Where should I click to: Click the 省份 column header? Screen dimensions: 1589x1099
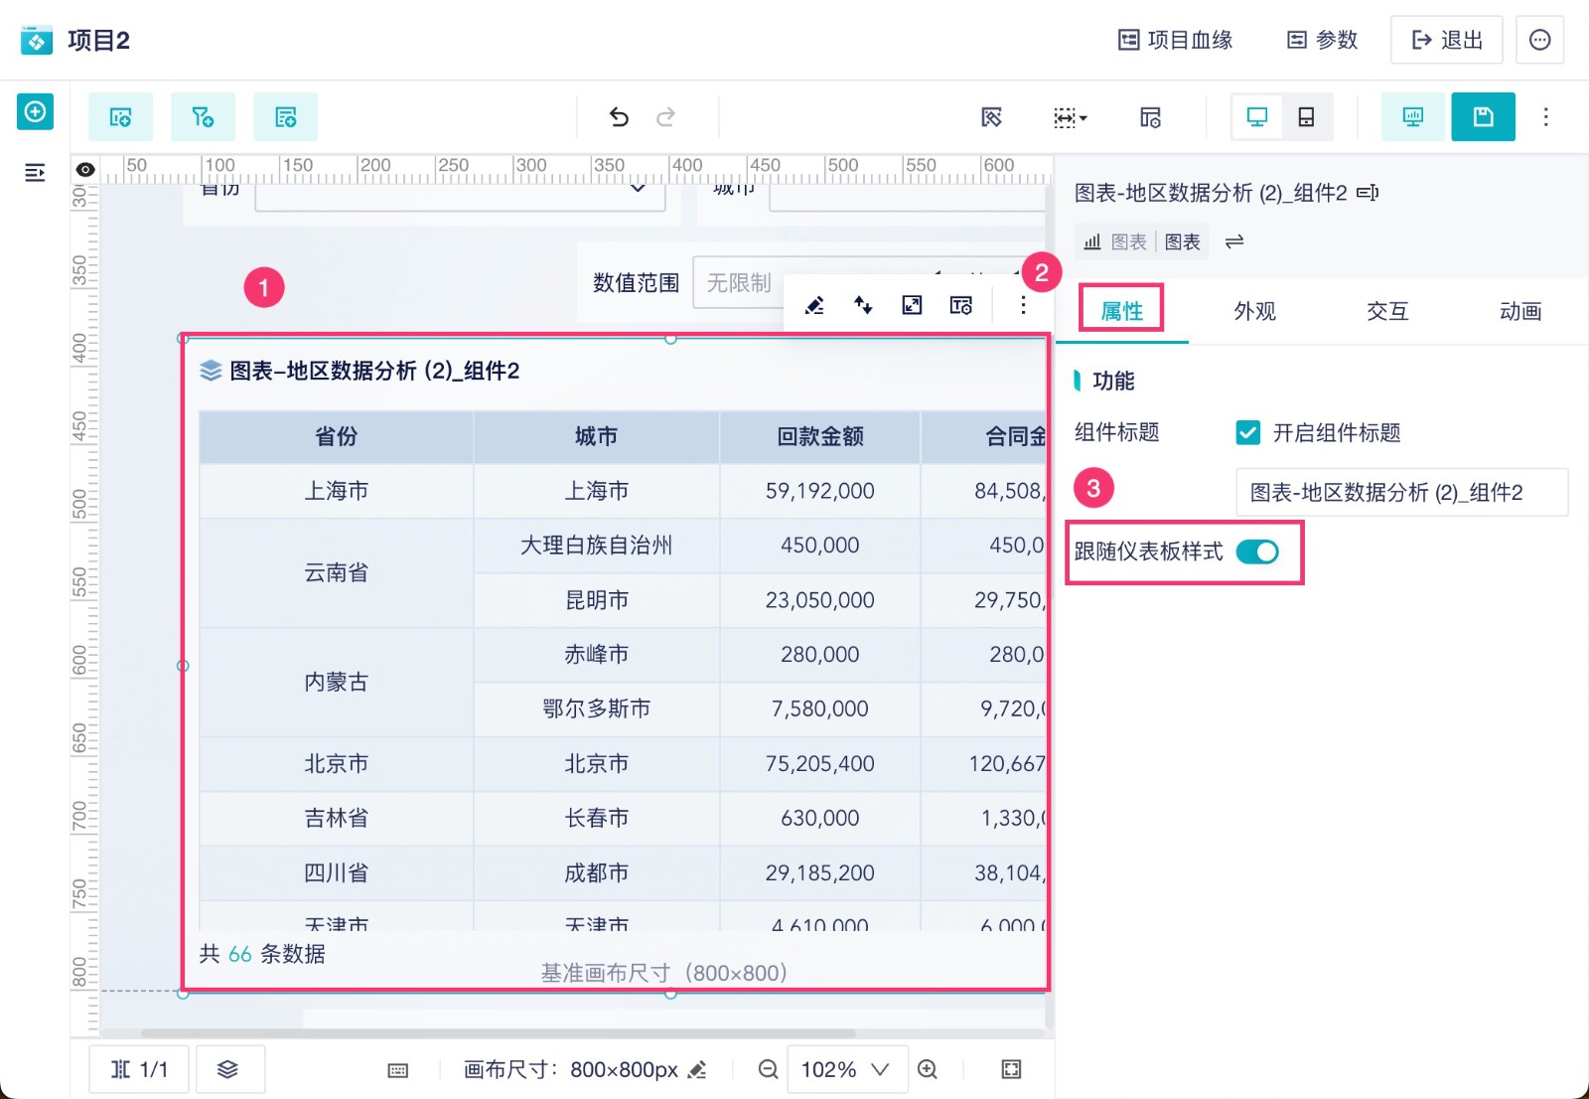[x=336, y=436]
